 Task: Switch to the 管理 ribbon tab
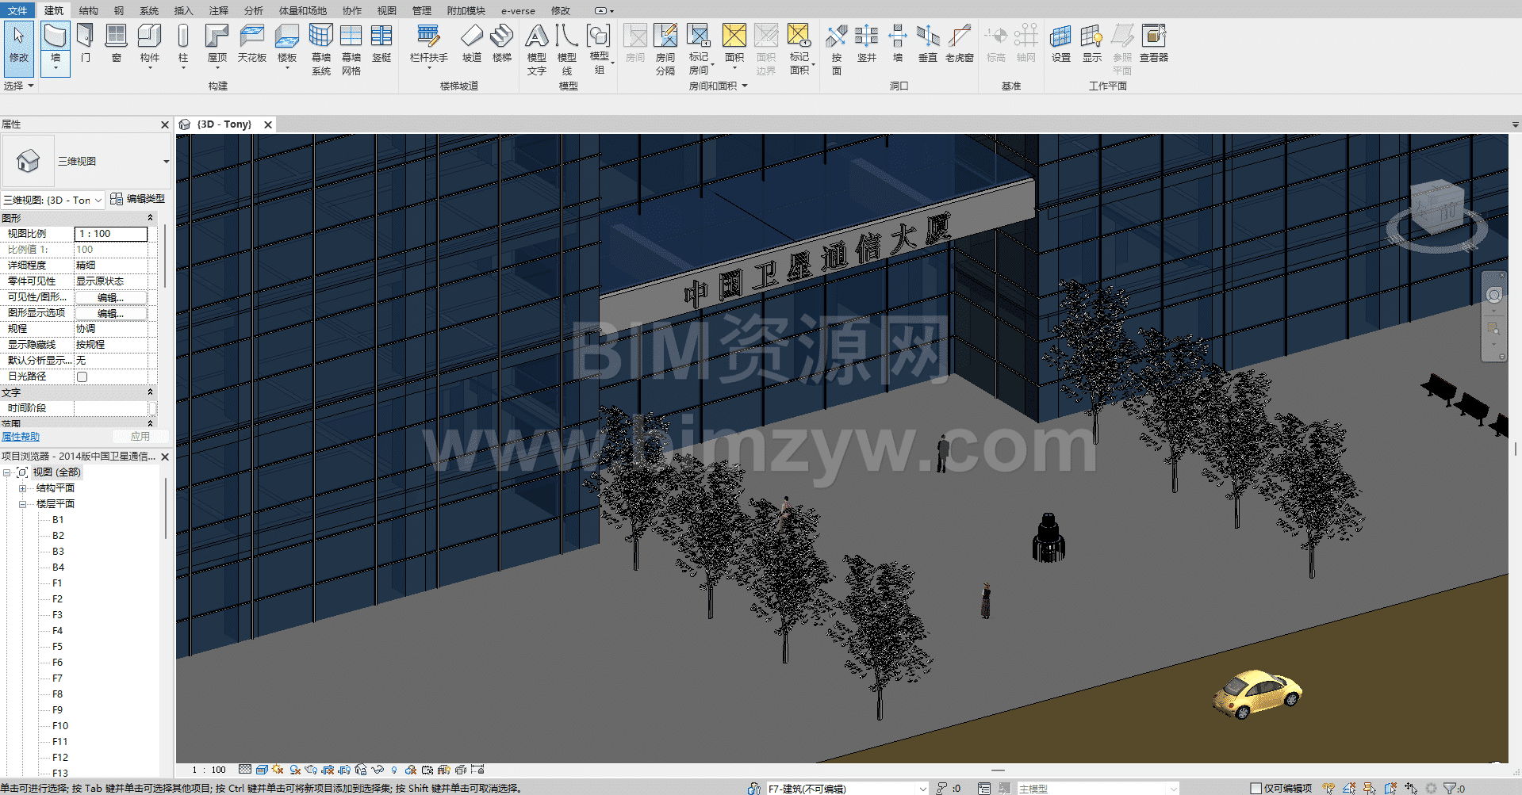coord(422,10)
